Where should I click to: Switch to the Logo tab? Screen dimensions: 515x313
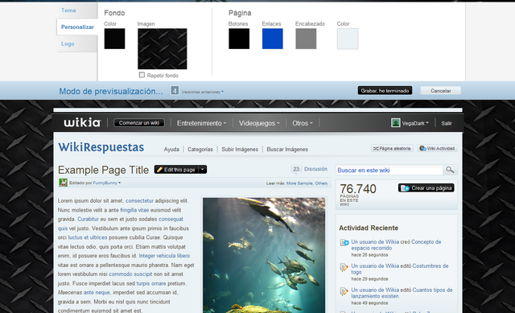click(68, 43)
